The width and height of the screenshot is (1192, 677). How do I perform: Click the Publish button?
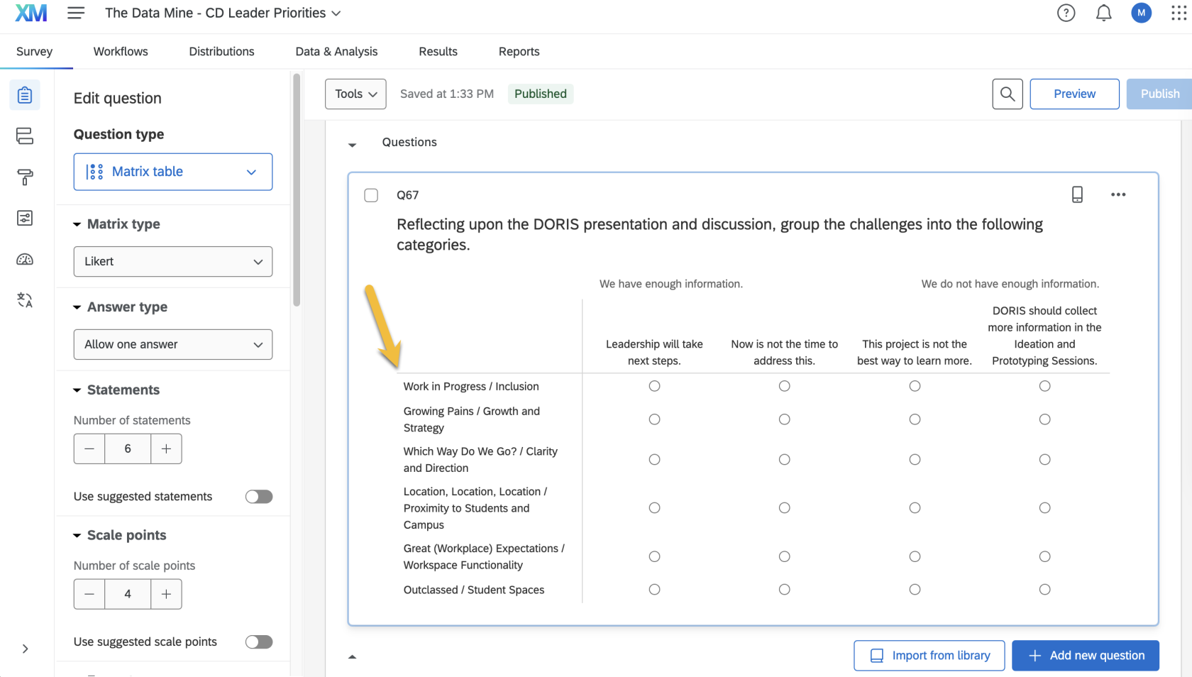click(1159, 94)
